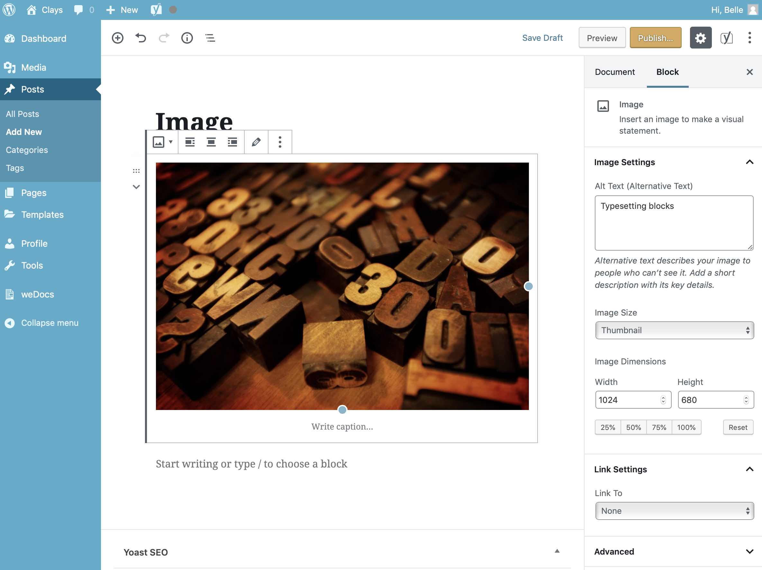This screenshot has width=762, height=570.
Task: Click the Publish button
Action: point(655,38)
